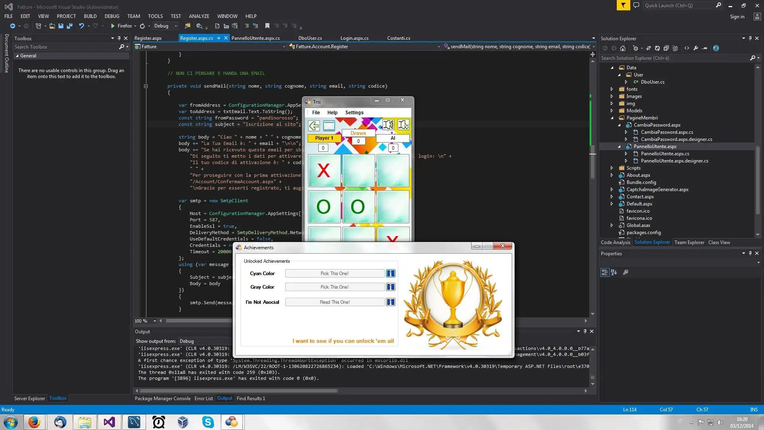
Task: Click the Properties wrench in Solution Explorer
Action: (x=696, y=48)
